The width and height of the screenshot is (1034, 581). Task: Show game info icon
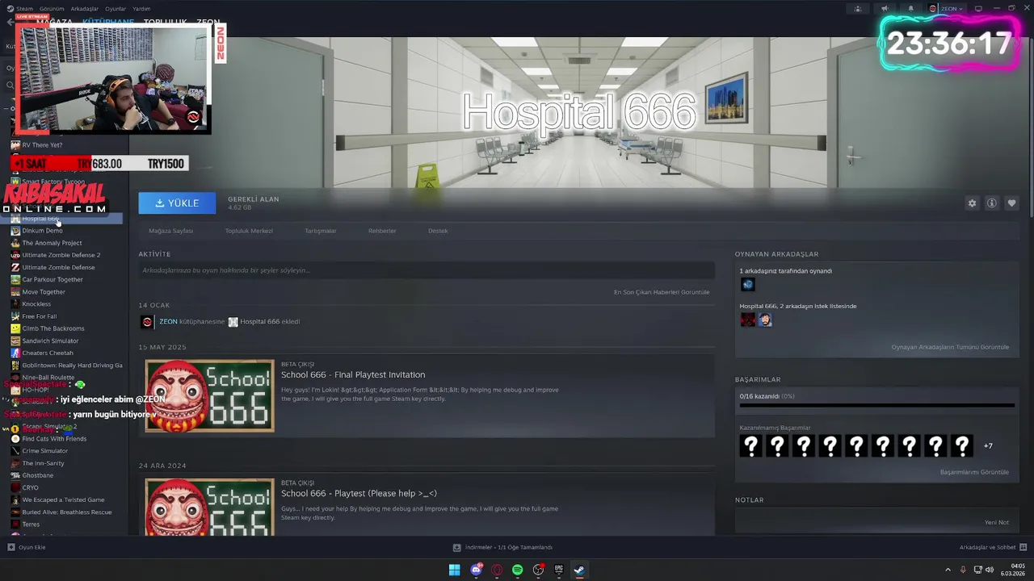[992, 203]
